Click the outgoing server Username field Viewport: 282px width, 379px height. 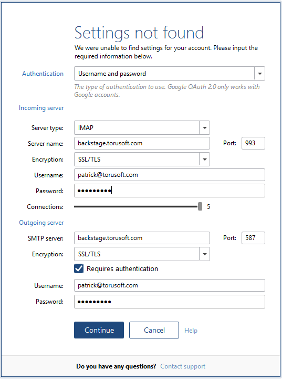point(169,285)
